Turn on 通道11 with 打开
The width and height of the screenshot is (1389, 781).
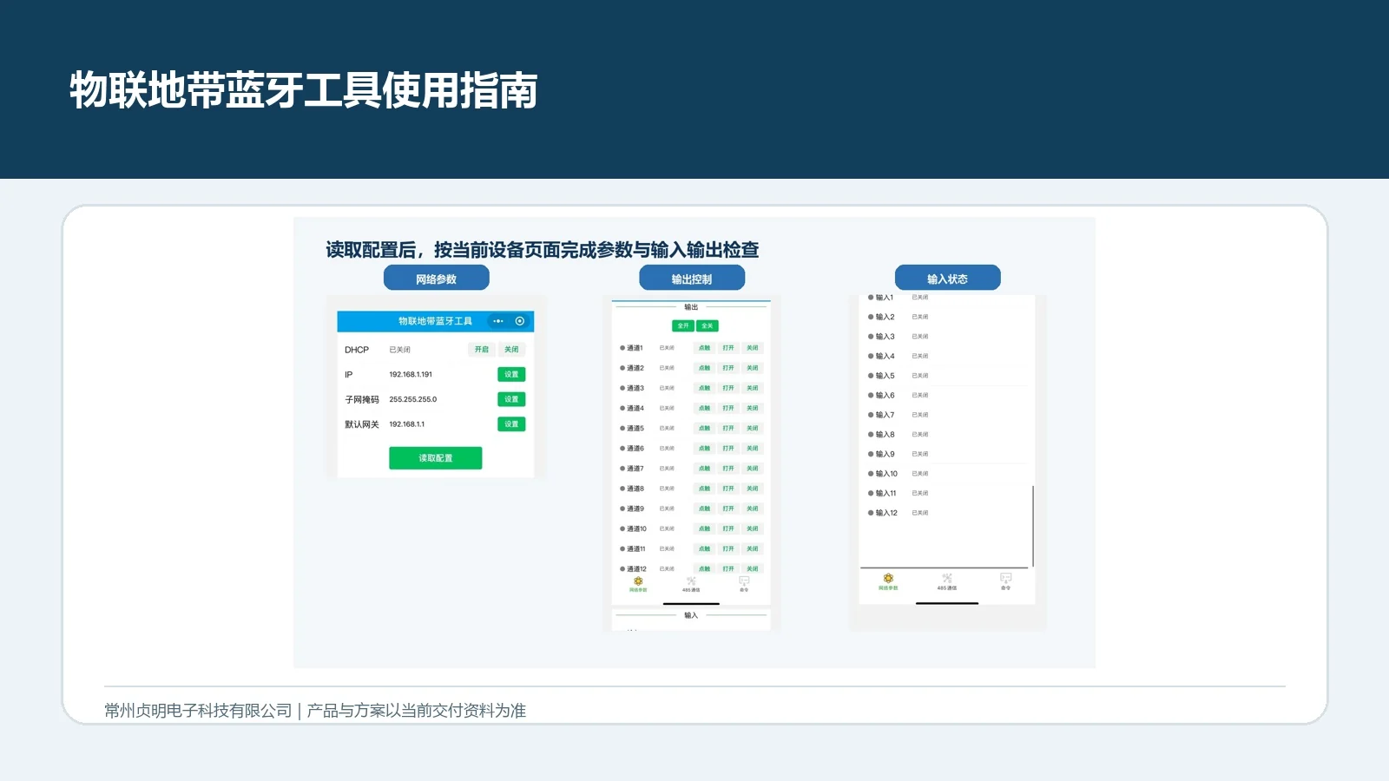tap(728, 548)
